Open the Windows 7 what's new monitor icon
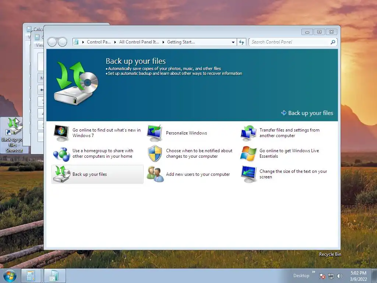Viewport: 377px width, 283px height. click(61, 133)
